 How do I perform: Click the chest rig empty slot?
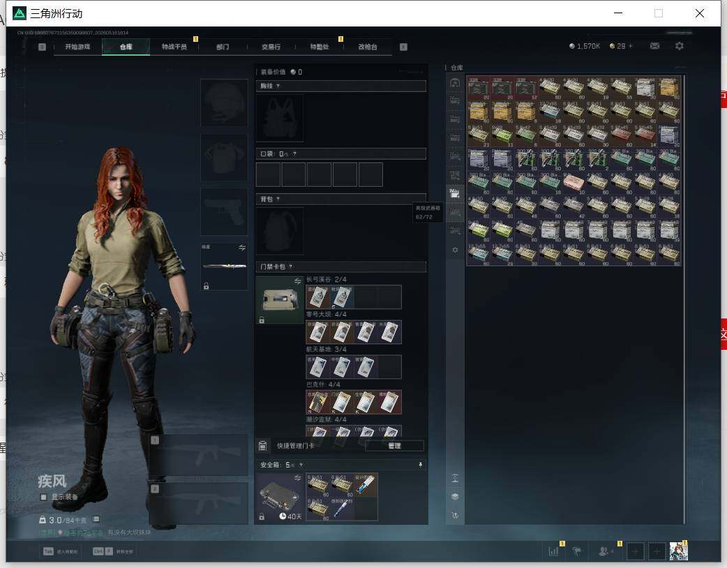coord(280,118)
